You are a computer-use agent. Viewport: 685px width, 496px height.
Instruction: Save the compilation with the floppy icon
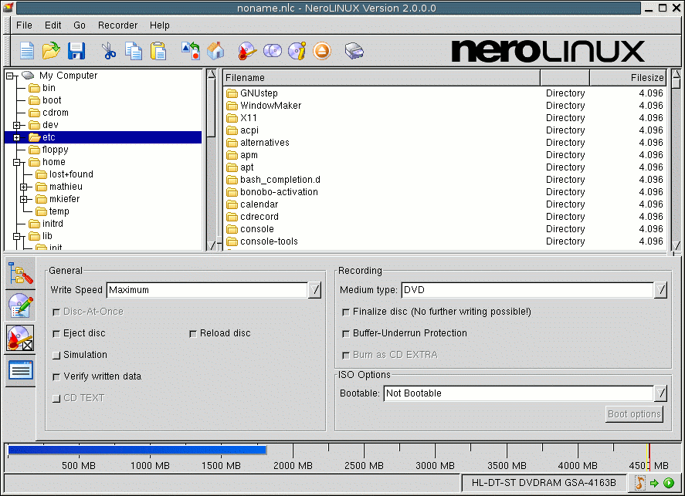[x=76, y=51]
